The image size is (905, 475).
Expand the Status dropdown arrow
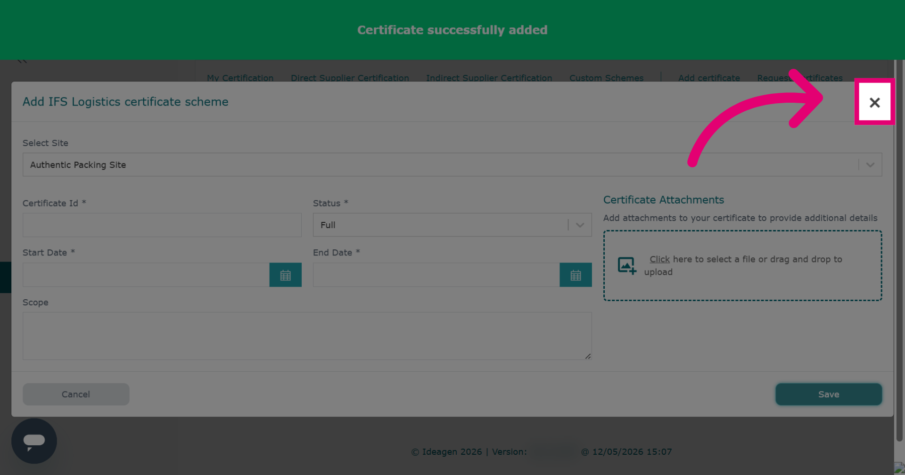(580, 225)
